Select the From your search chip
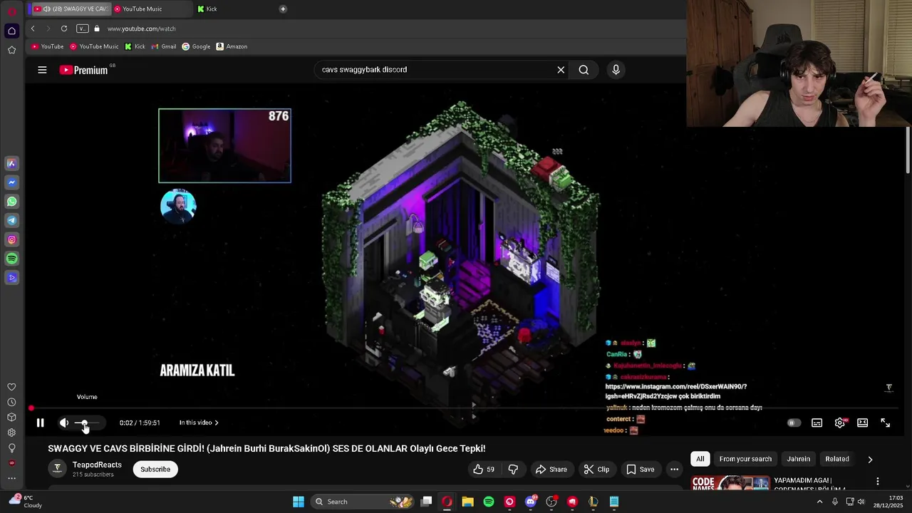 point(745,459)
